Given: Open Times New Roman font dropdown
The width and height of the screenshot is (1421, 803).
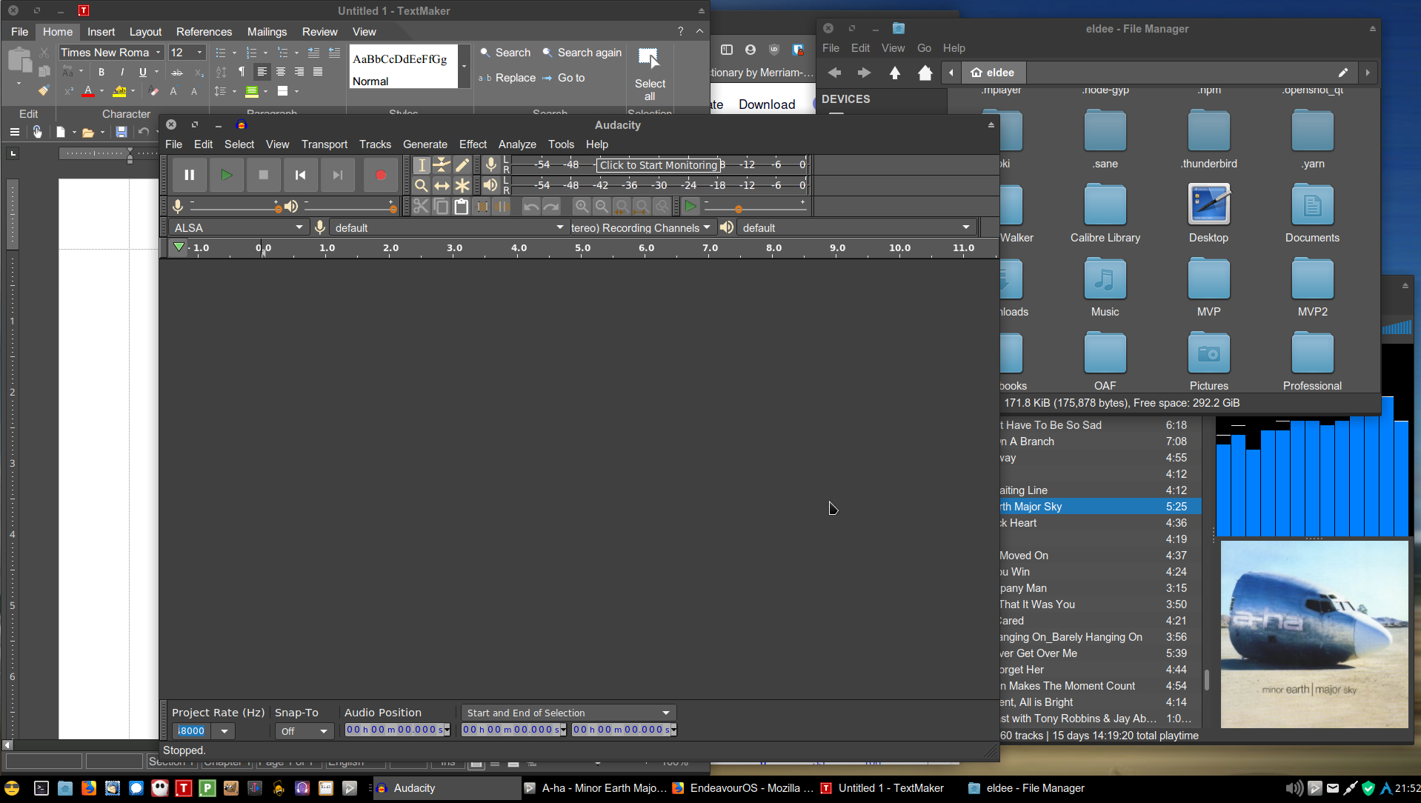Looking at the screenshot, I should click(157, 53).
